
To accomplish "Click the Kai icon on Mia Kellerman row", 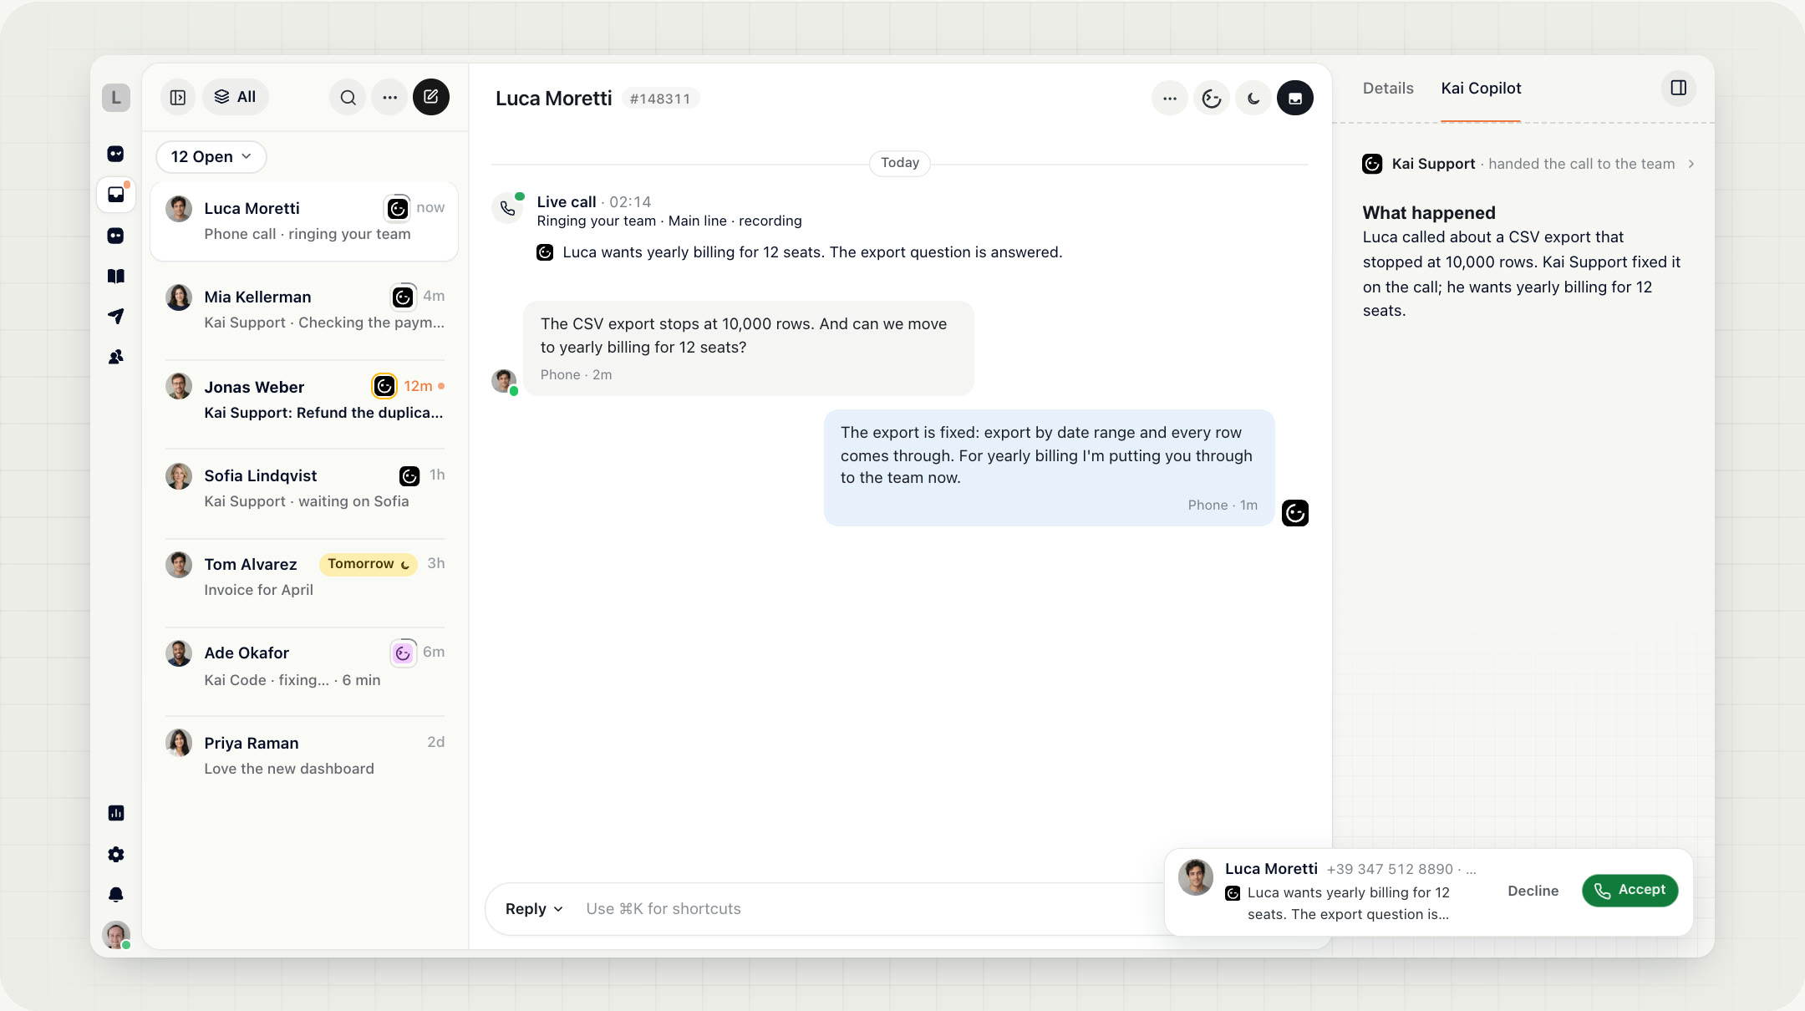I will coord(403,297).
